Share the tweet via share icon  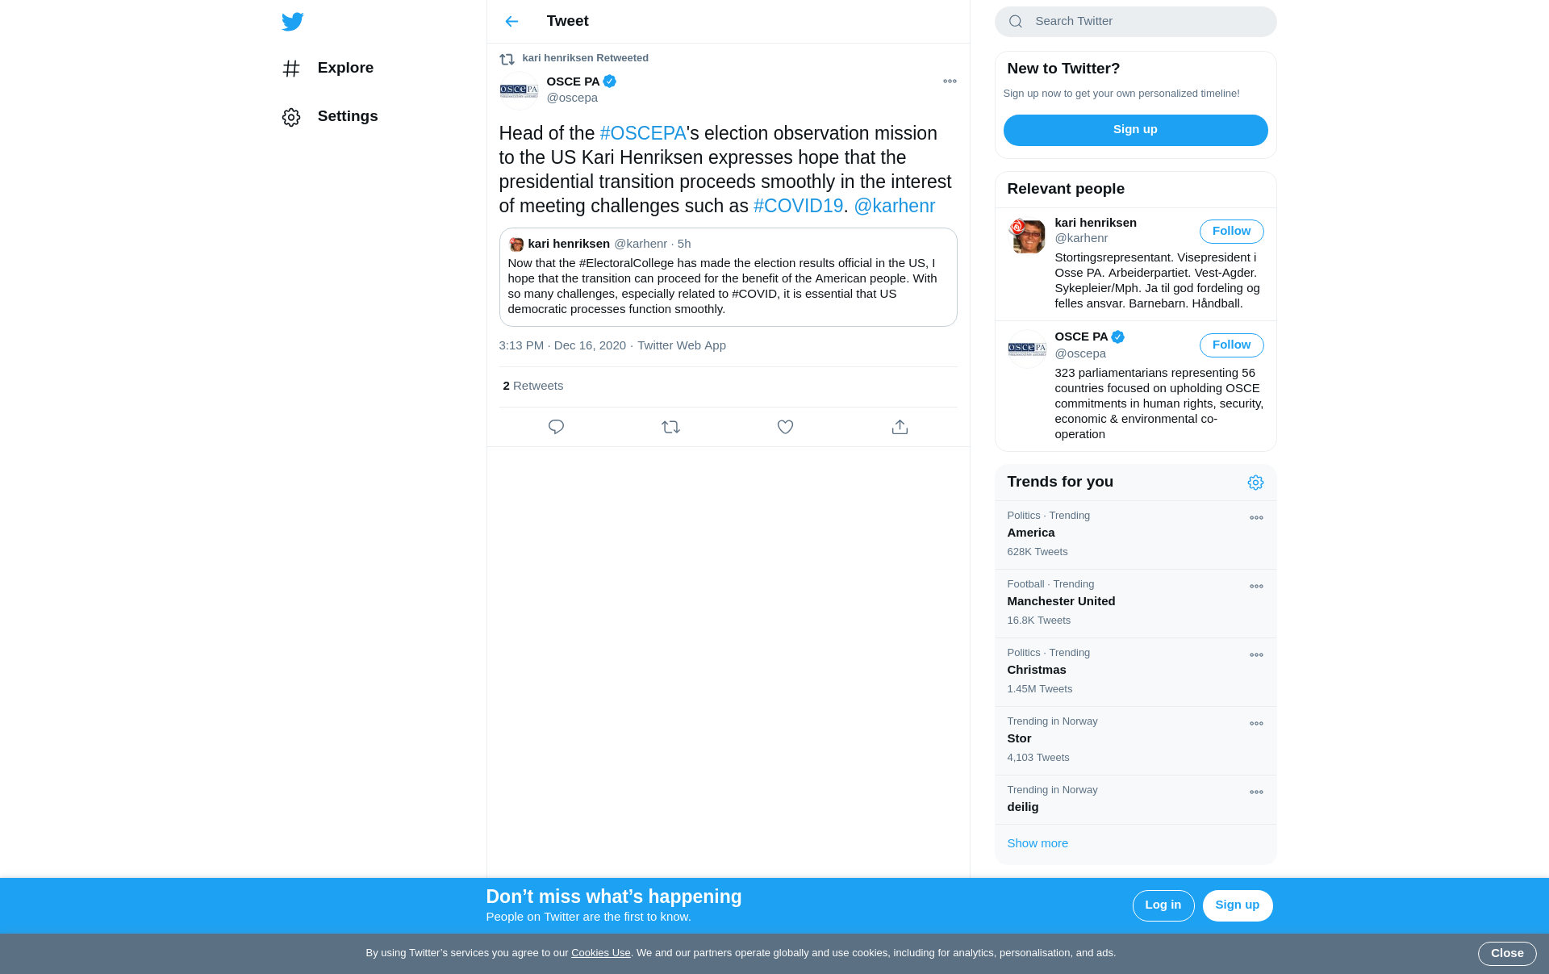coord(900,427)
